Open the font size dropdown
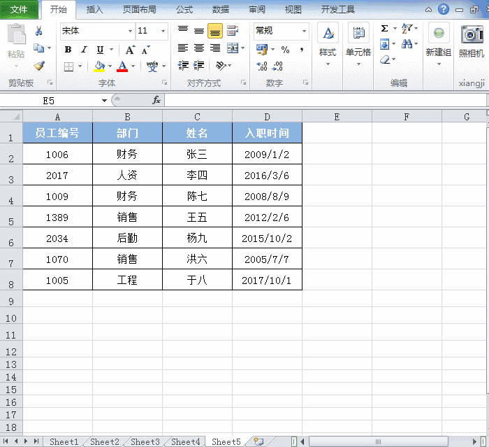This screenshot has height=447, width=489. click(163, 31)
